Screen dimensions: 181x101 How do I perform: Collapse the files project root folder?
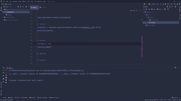(3, 9)
